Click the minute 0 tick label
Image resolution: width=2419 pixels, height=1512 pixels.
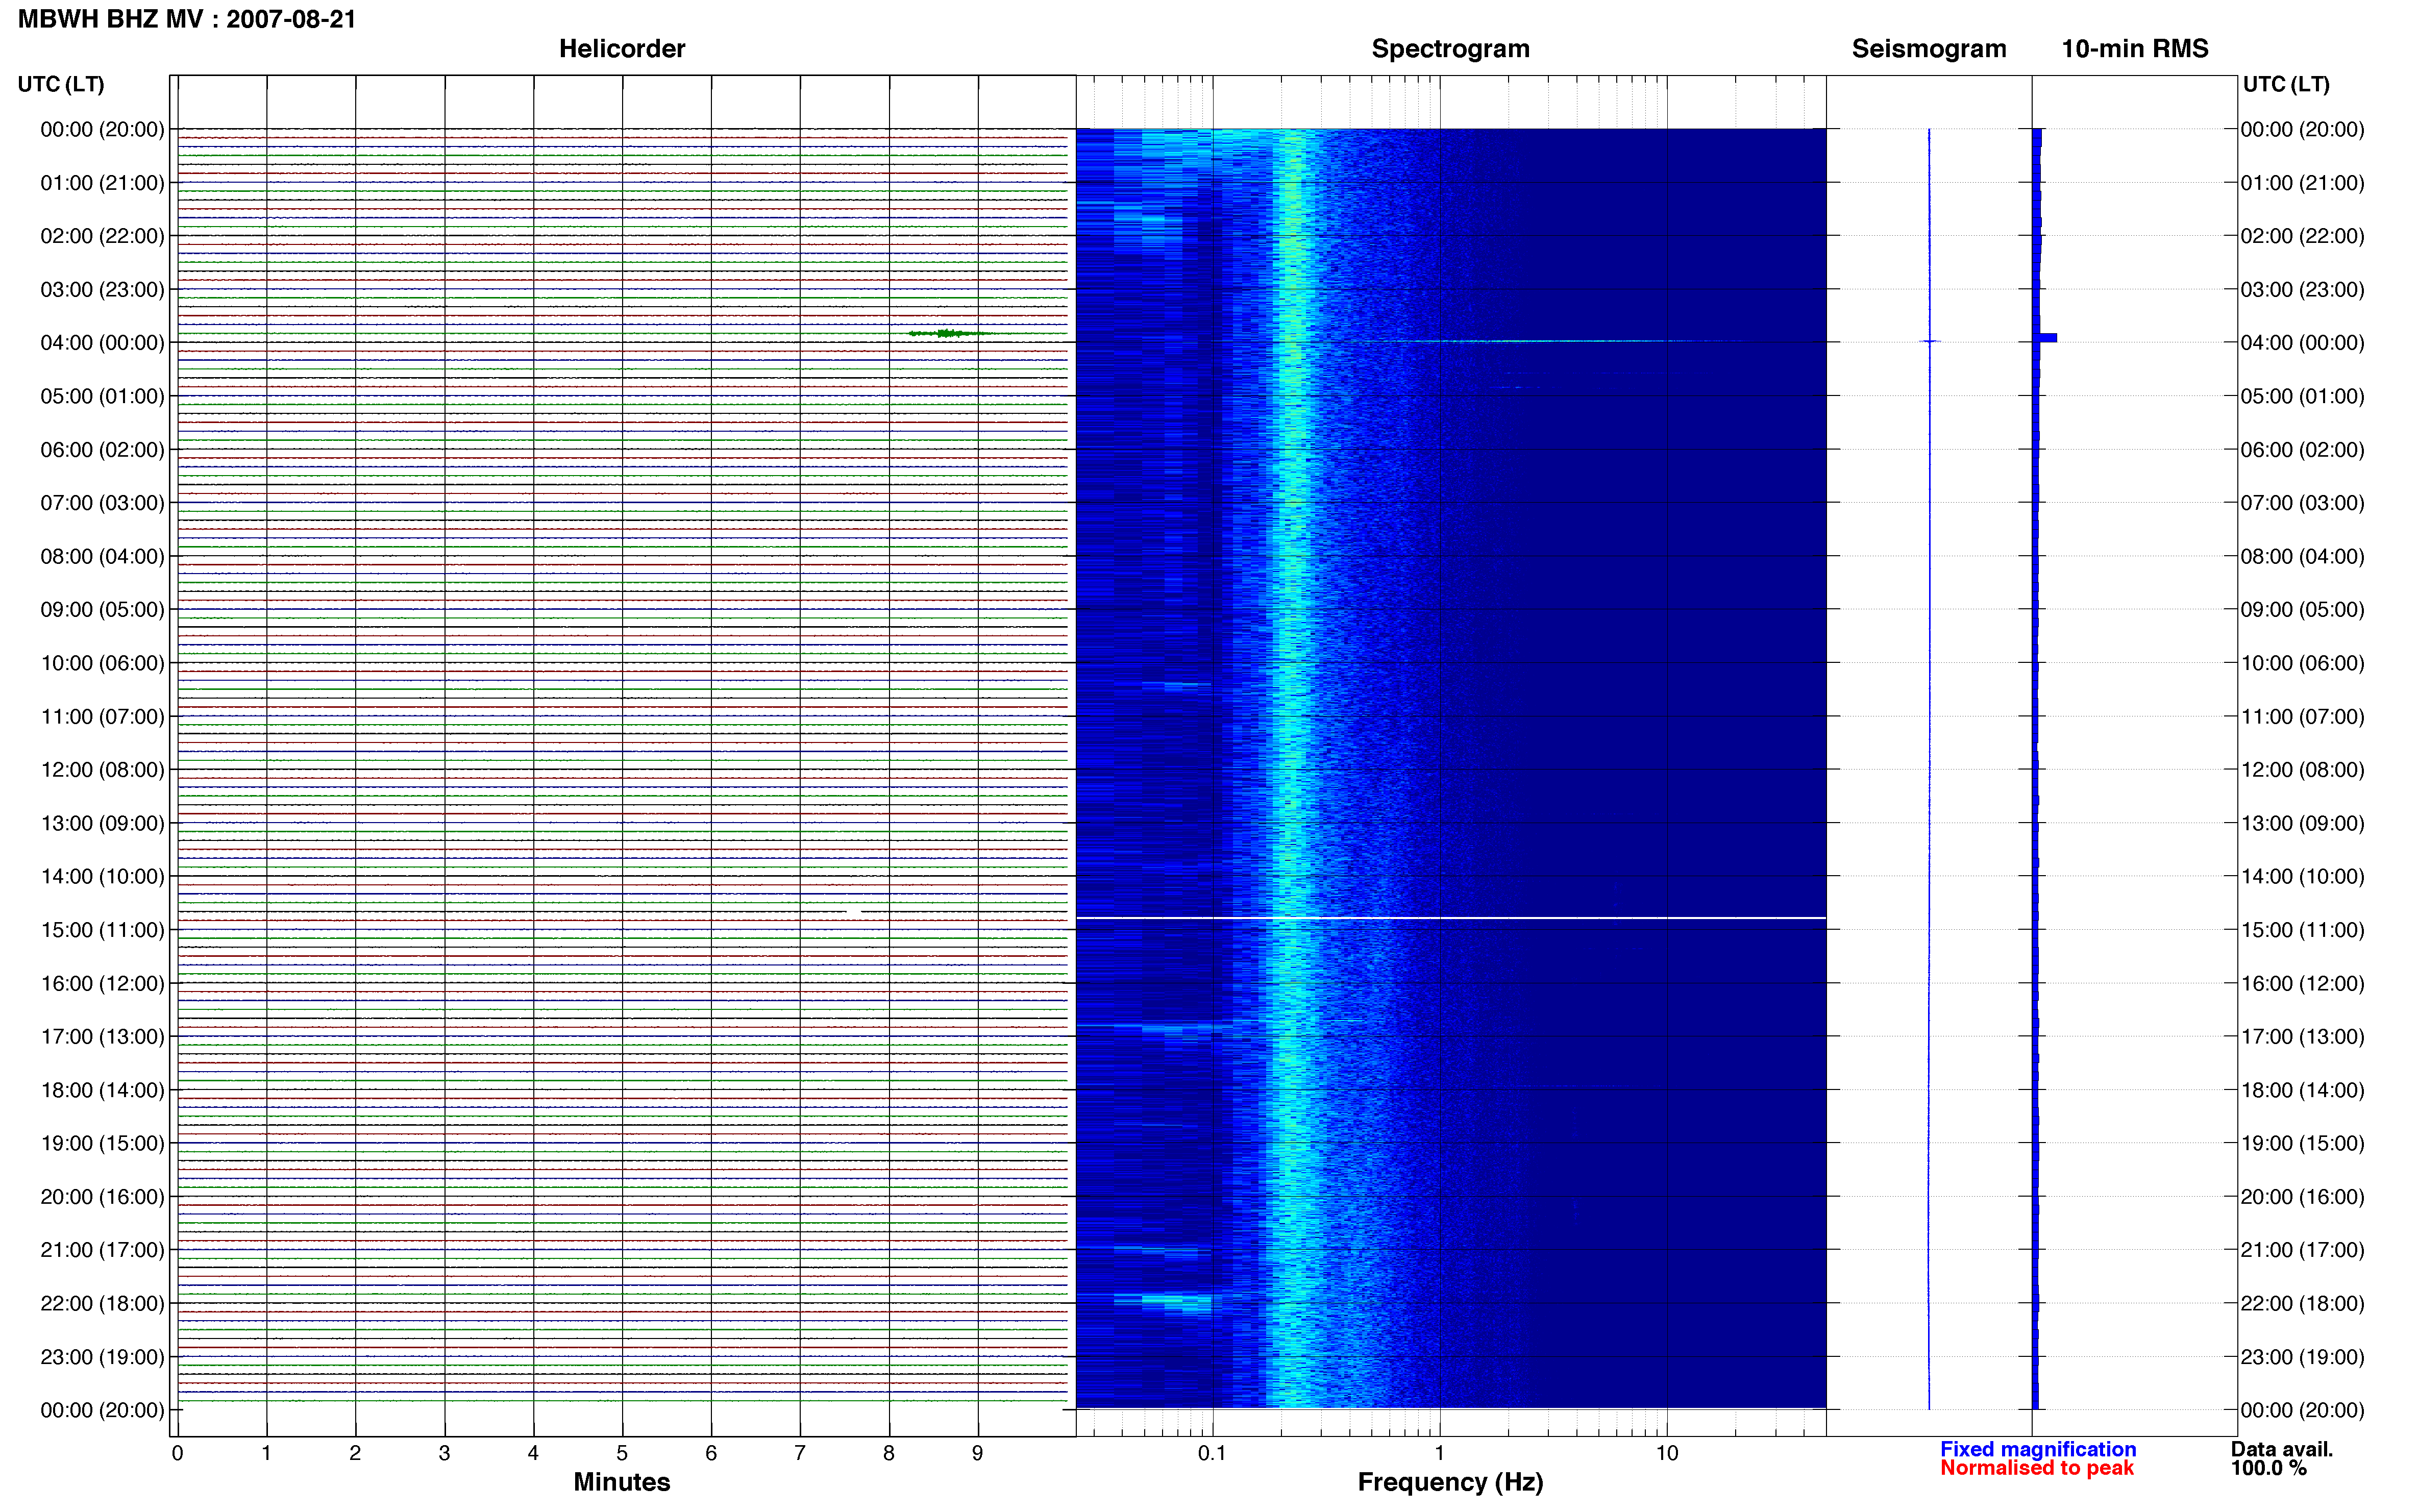point(177,1453)
